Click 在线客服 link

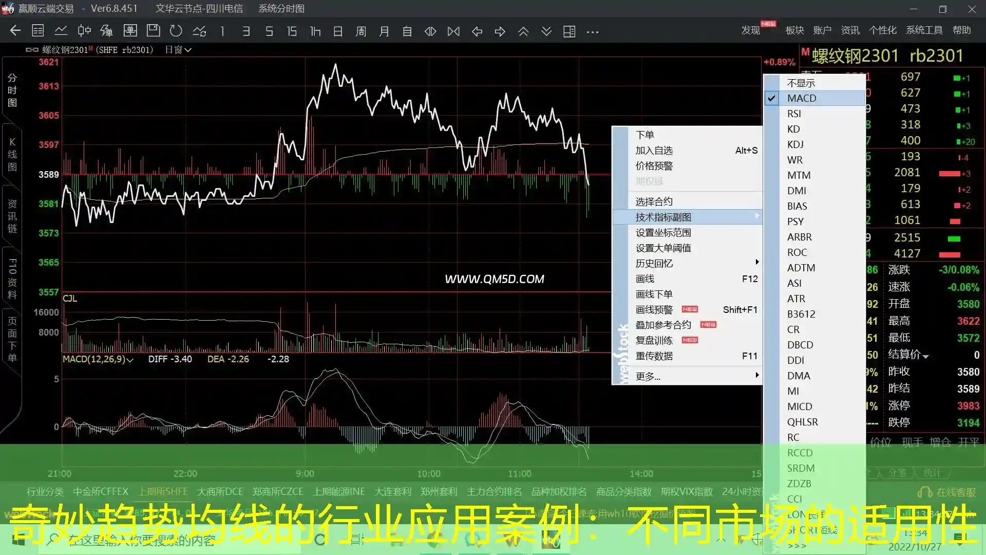pos(947,492)
